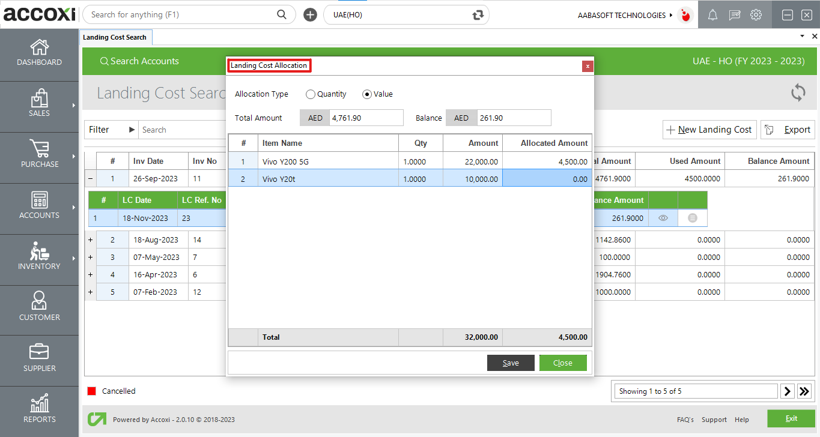Viewport: 820px width, 437px height.
Task: Click the green Exit button
Action: (x=791, y=418)
